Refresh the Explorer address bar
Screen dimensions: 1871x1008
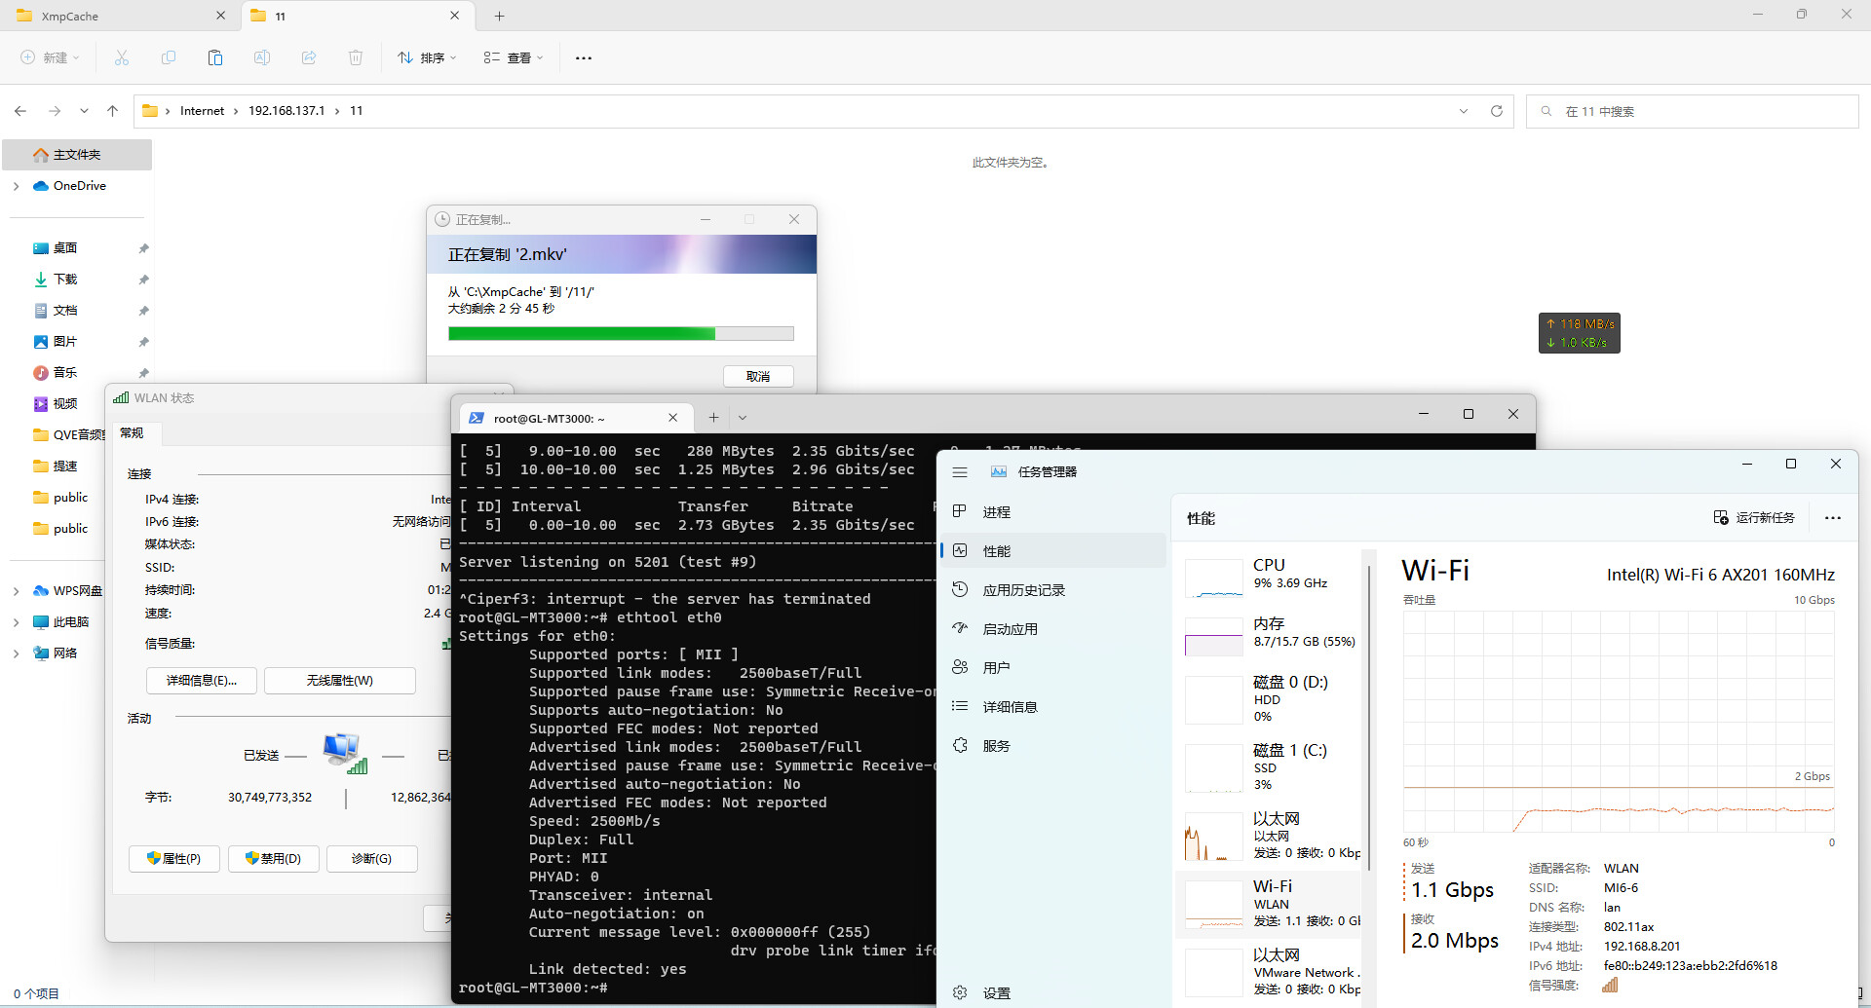(x=1497, y=111)
